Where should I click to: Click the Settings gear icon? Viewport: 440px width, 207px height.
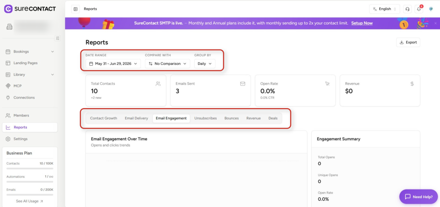8,139
